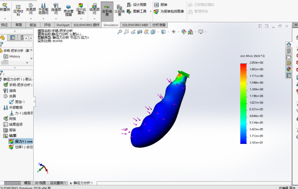Switch to the SOLIDWORKS 插件 tab
This screenshot has width=298, height=189.
click(87, 25)
